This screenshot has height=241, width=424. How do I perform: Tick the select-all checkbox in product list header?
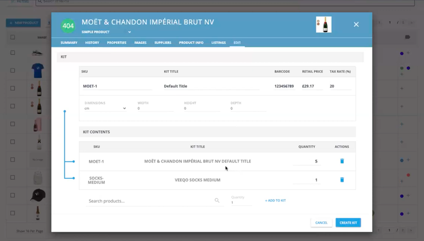point(13,37)
